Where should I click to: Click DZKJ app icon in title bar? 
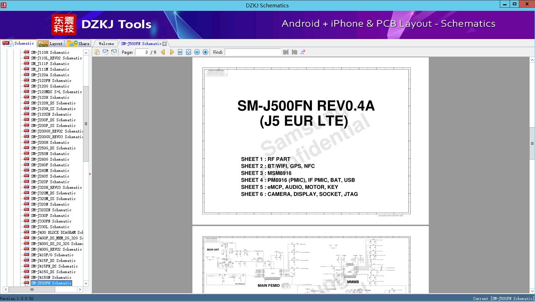pyautogui.click(x=4, y=5)
